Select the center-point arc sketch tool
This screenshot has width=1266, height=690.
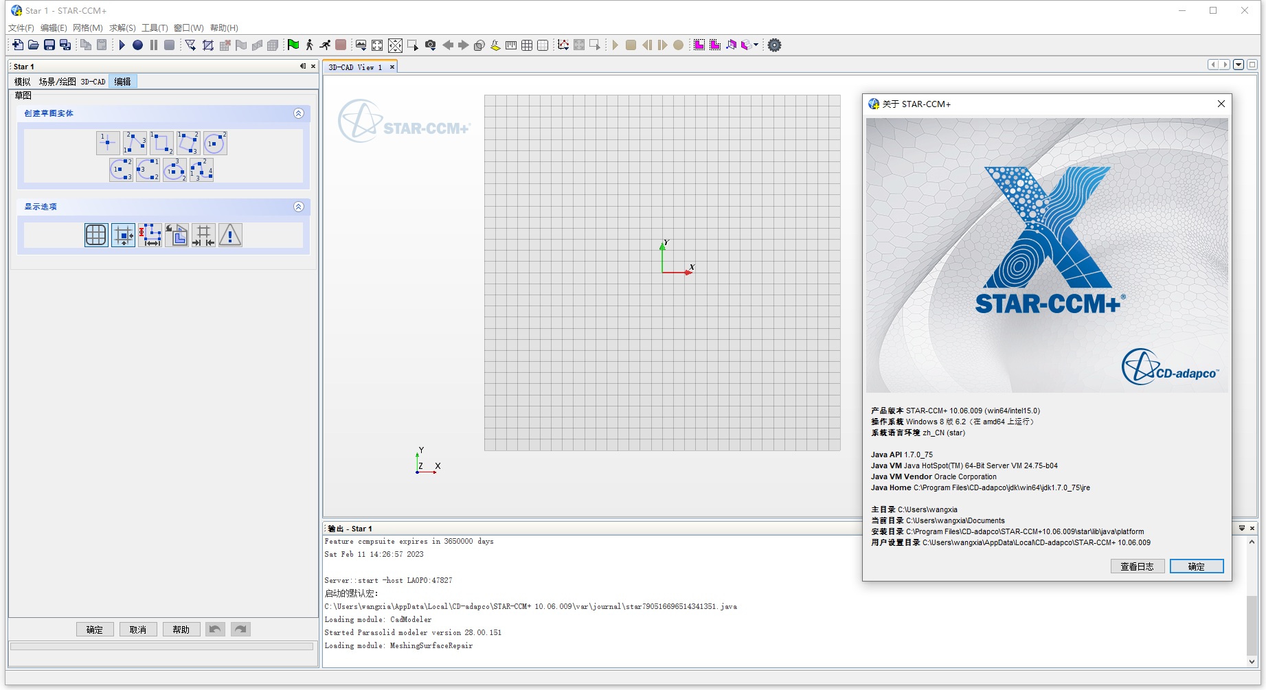121,170
